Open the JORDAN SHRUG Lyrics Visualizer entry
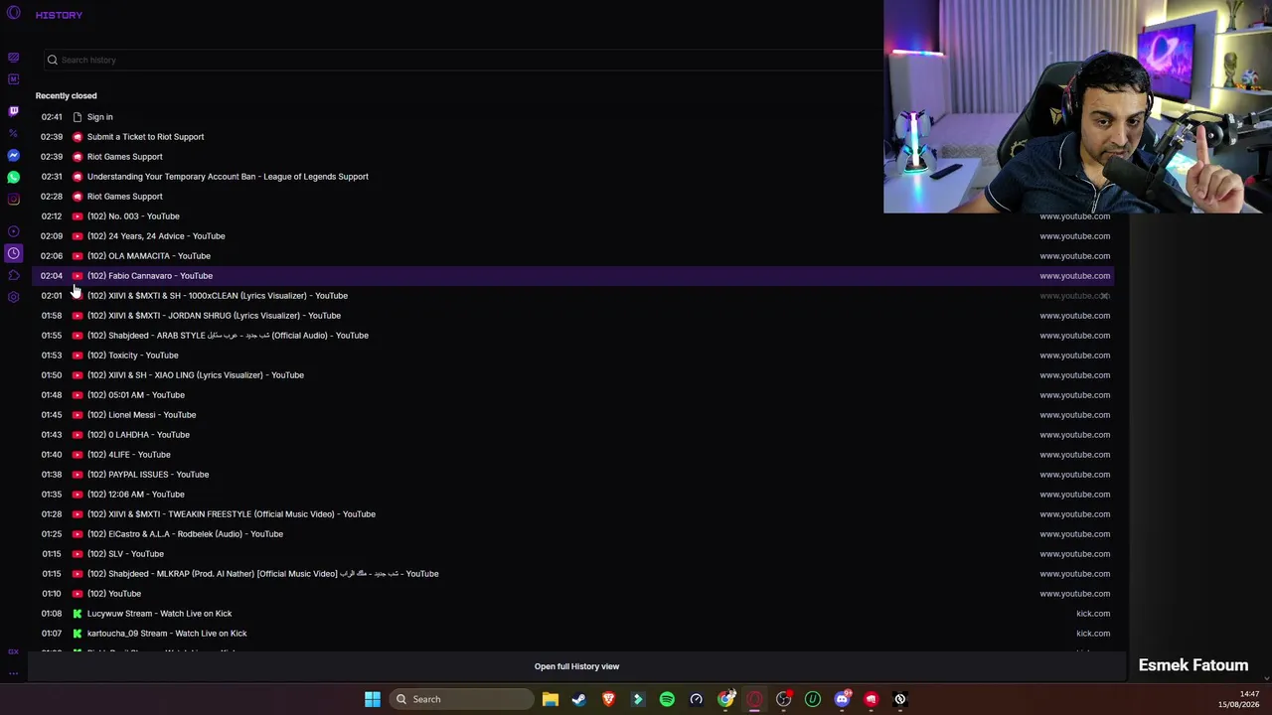1272x715 pixels. 572,316
